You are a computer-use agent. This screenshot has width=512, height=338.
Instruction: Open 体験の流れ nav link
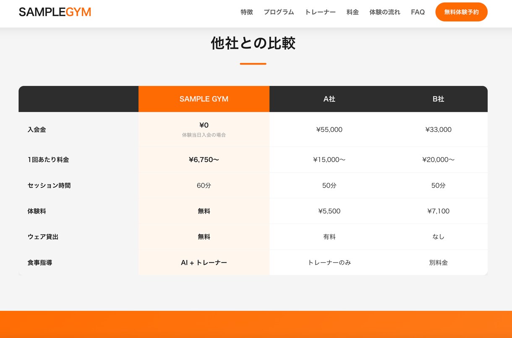(x=385, y=12)
